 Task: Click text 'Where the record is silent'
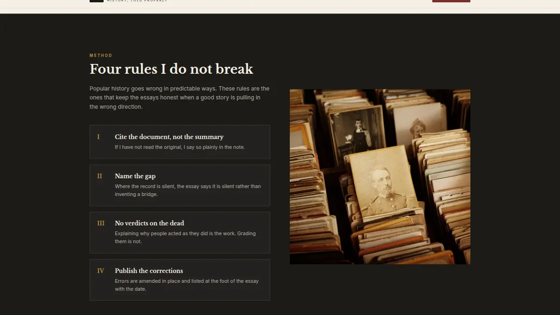[x=188, y=190]
